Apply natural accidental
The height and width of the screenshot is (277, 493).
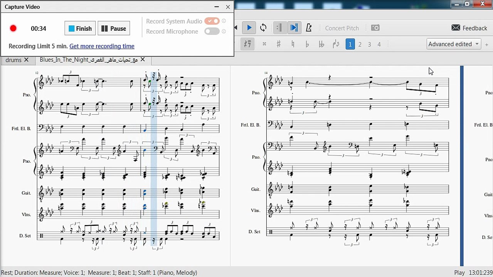pyautogui.click(x=293, y=44)
